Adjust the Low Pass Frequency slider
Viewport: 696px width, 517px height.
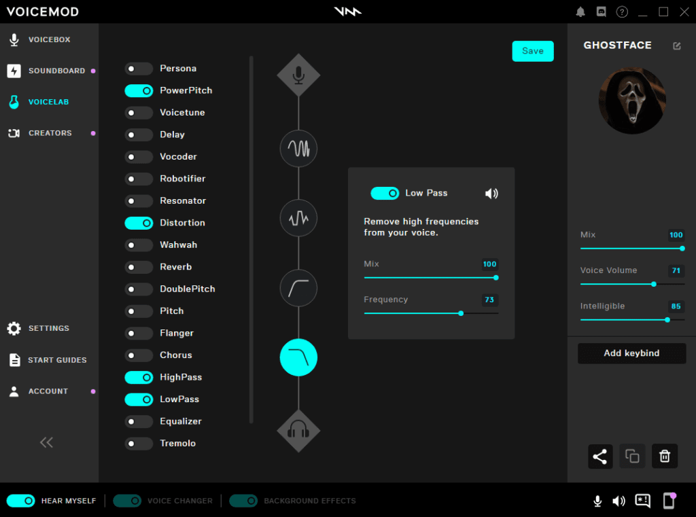point(430,313)
